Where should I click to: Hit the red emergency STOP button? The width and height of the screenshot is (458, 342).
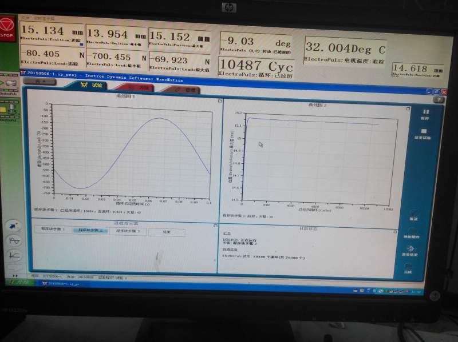tap(7, 28)
